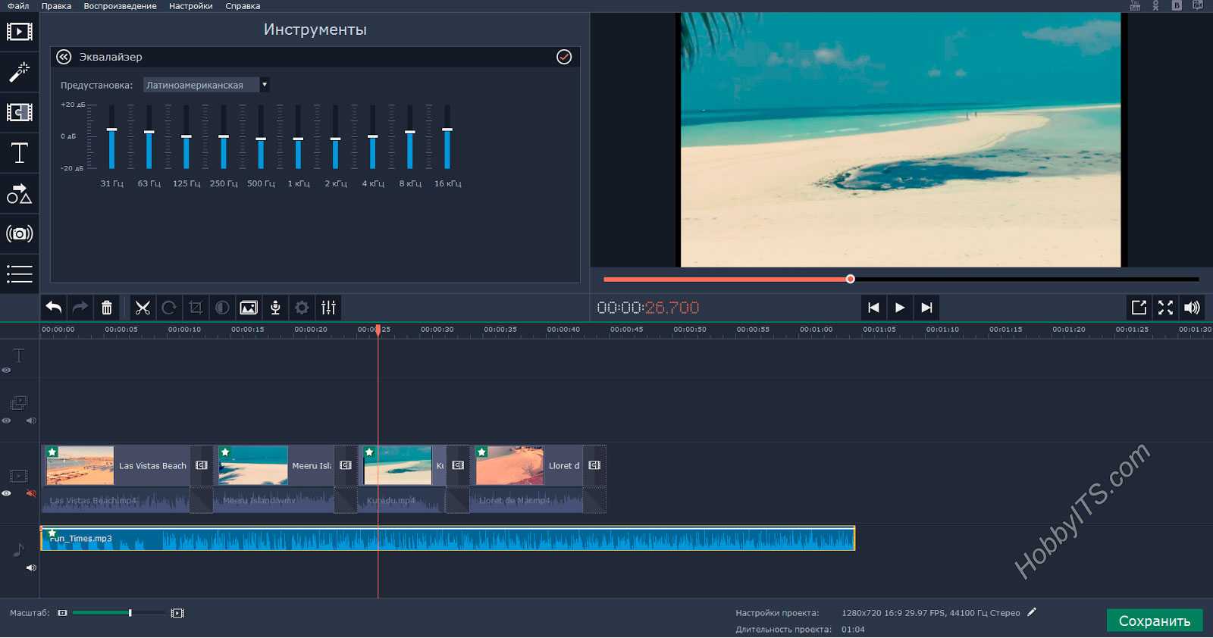Click the 00:01:00 mark on timeline ruler
Screen dimensions: 1213x638
click(x=816, y=330)
